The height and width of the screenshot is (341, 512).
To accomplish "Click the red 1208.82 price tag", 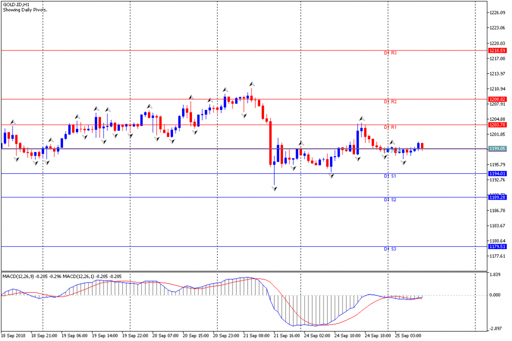I will 497,99.
